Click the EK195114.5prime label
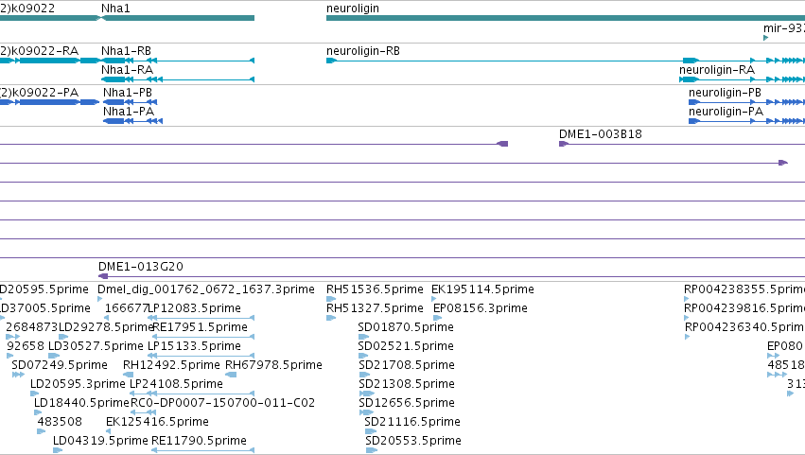 (x=482, y=289)
